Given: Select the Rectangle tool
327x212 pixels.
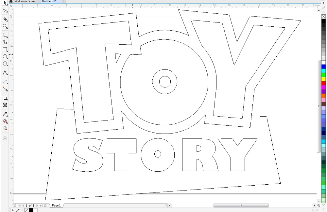Looking at the screenshot, I should [x=5, y=49].
